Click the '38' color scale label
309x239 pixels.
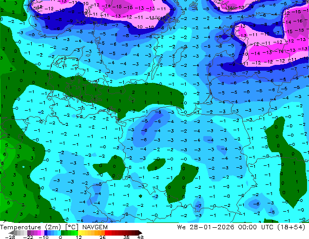pos(127,237)
